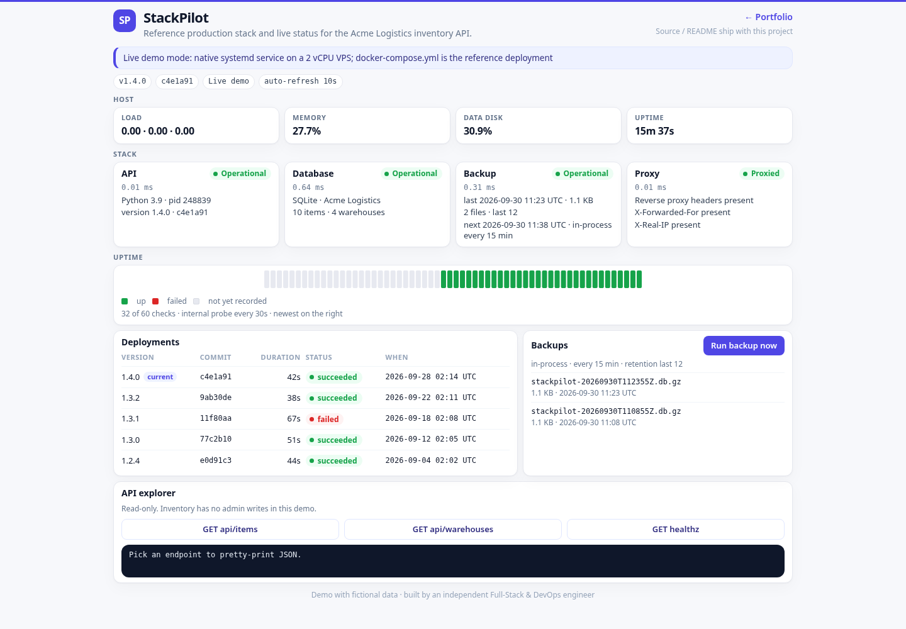Screen dimensions: 906x629
Task: Click the WHEN column header
Action: point(397,357)
